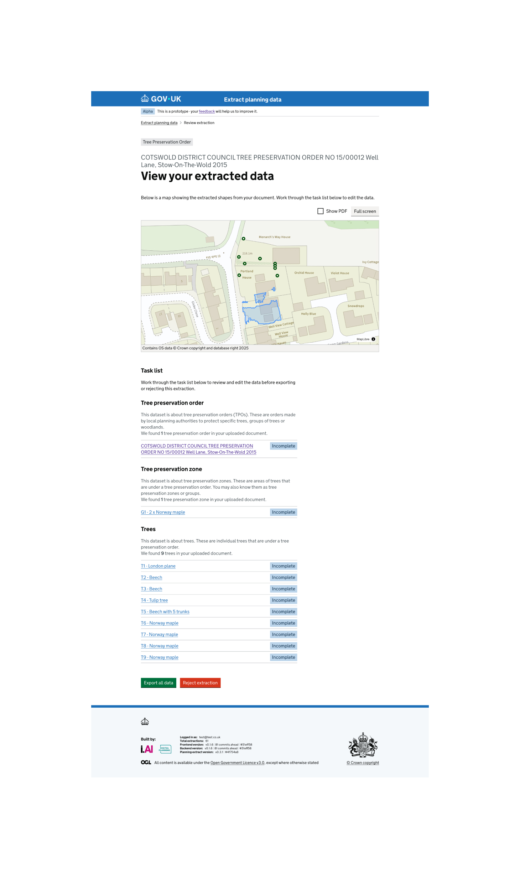Open T6 - Norway maple
The height and width of the screenshot is (869, 520).
pyautogui.click(x=160, y=623)
